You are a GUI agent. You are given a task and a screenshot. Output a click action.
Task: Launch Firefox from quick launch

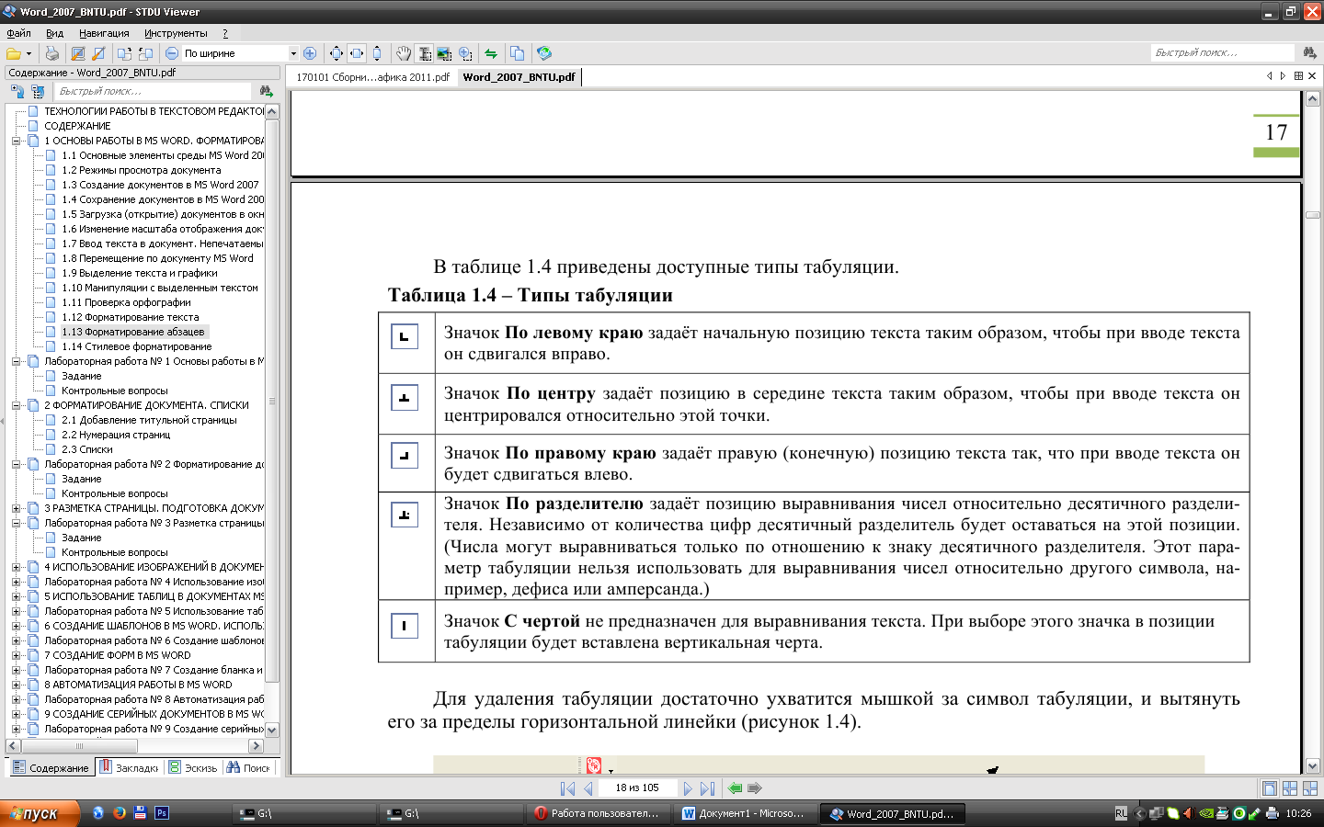(x=120, y=812)
